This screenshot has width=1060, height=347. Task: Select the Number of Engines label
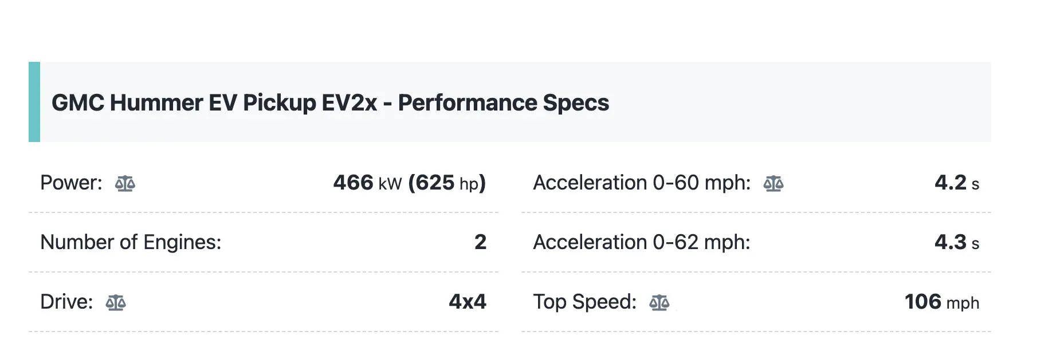coord(131,242)
